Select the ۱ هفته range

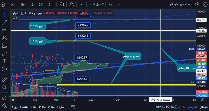(x=24, y=107)
